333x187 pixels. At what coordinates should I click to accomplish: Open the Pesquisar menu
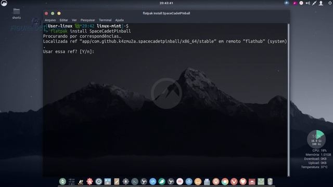[x=87, y=20]
